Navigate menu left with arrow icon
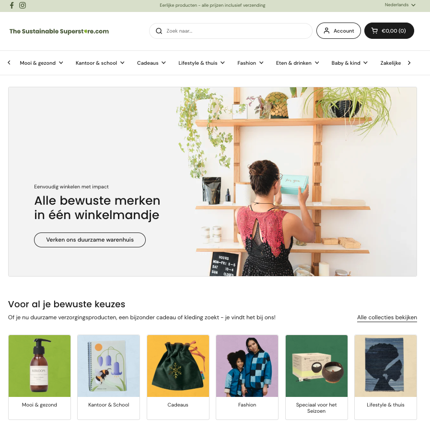 point(9,62)
